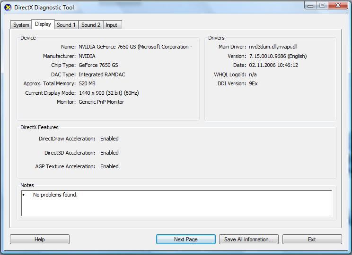Click the 'Main Driver:' label

coord(232,47)
